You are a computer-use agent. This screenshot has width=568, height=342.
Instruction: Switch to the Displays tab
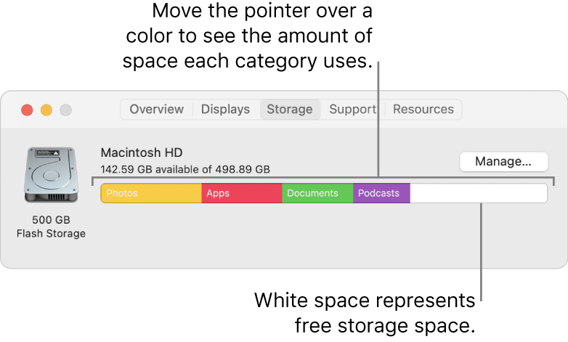coord(225,110)
